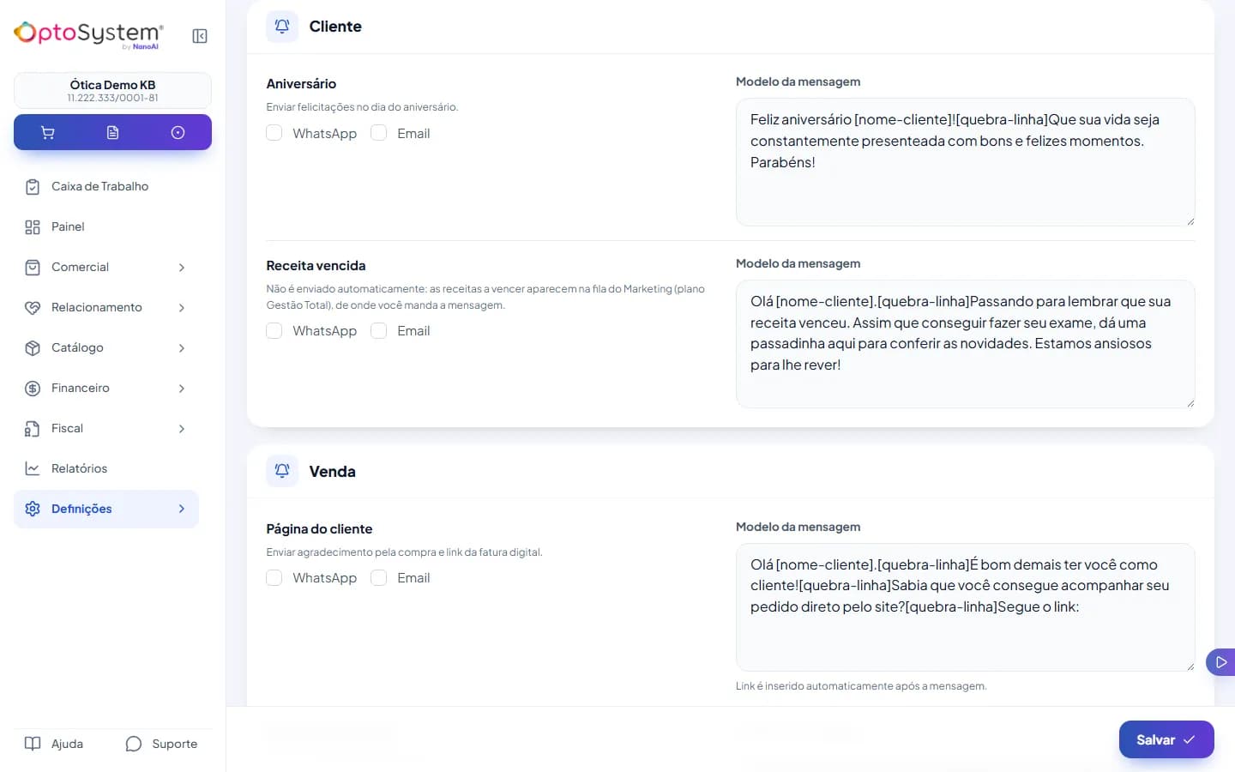1235x772 pixels.
Task: Click the Financeiro dollar icon
Action: click(33, 389)
